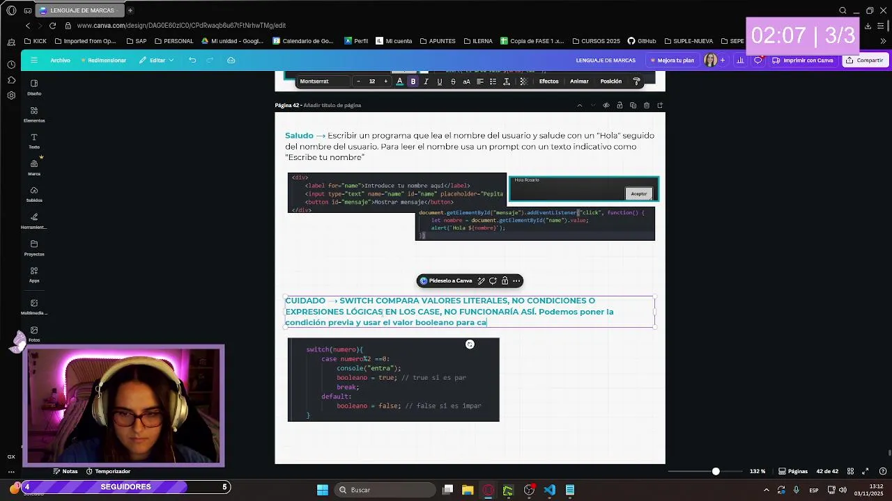This screenshot has height=501, width=892.
Task: Click magic edit pencil in floating toolbar
Action: pyautogui.click(x=481, y=281)
